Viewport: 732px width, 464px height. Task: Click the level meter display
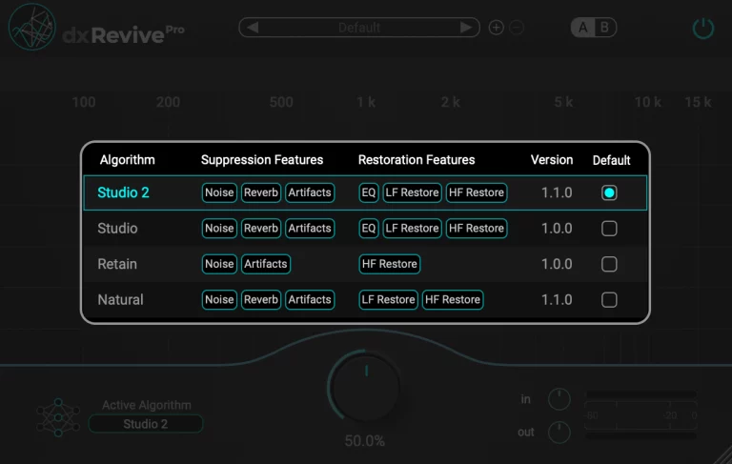point(640,415)
